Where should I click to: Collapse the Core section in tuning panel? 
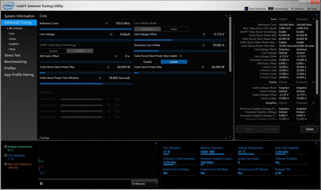[226, 16]
